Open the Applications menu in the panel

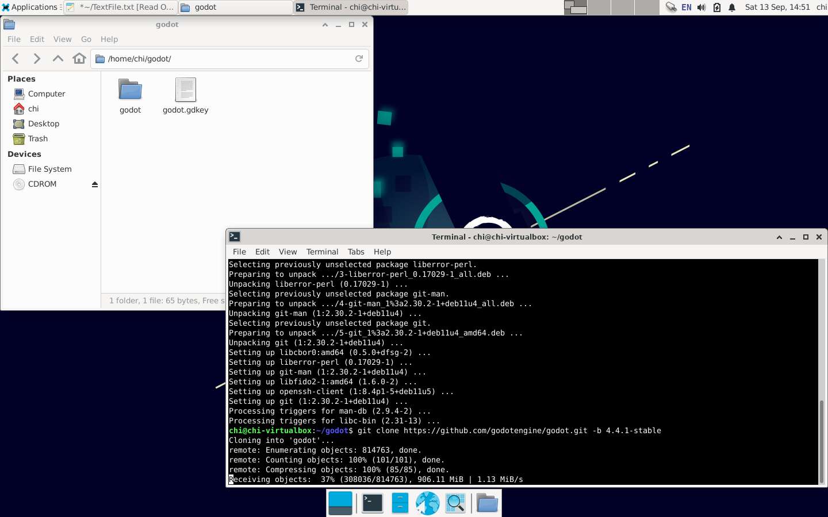(x=30, y=7)
